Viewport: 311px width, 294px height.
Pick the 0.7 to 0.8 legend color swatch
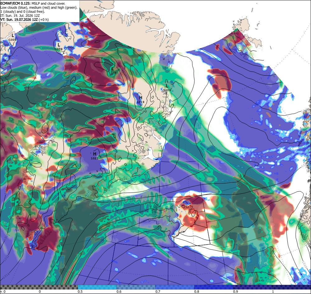point(175,287)
